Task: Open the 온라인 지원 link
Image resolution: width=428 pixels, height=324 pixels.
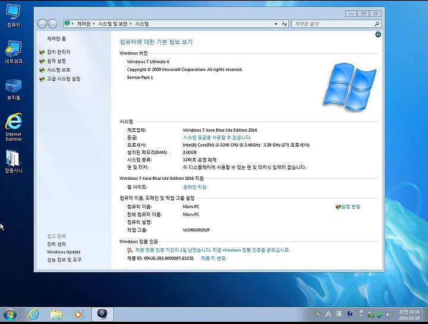Action: pos(194,187)
